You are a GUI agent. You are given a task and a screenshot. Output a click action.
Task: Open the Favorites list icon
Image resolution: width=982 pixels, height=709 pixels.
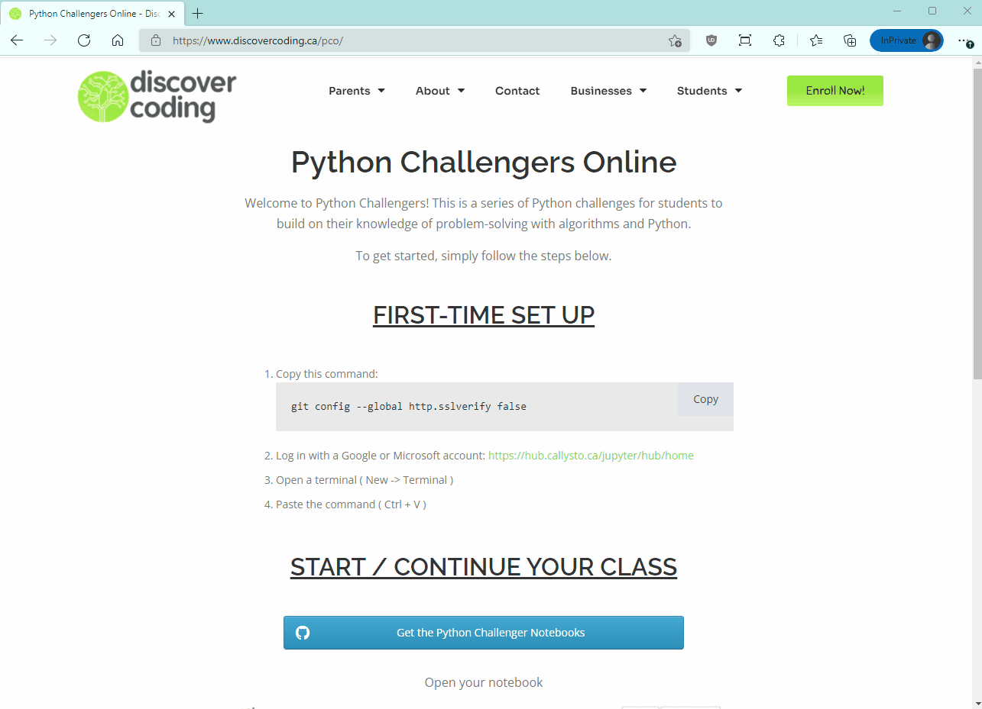pos(816,40)
